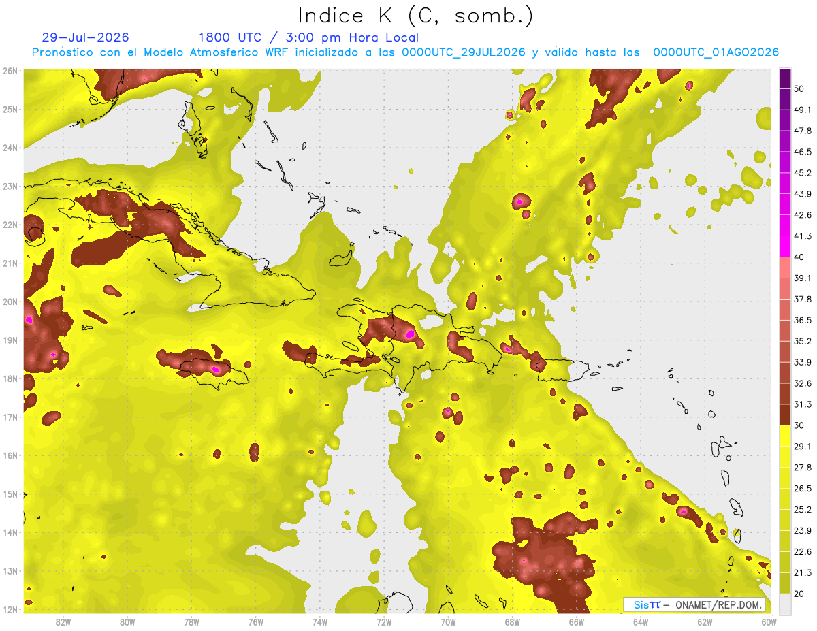Click the longitude label "82W"
The image size is (817, 631).
[63, 621]
